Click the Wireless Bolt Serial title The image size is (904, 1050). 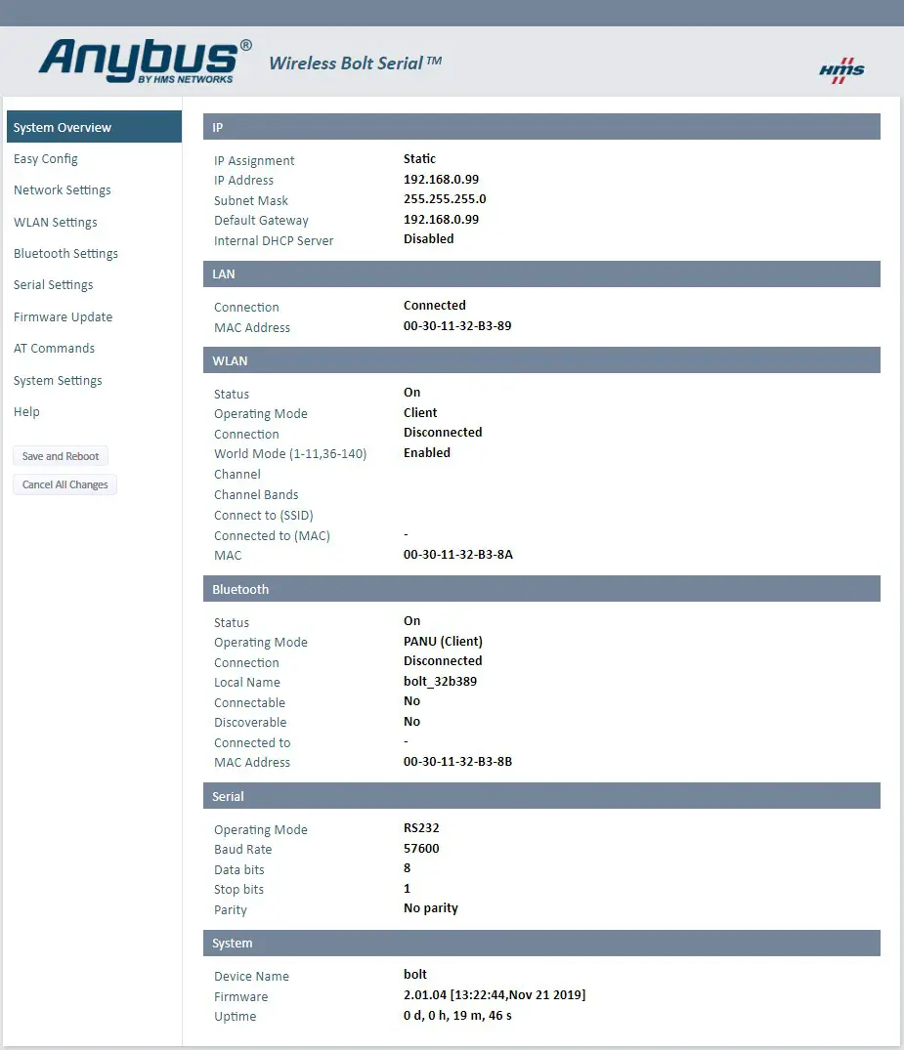[355, 63]
